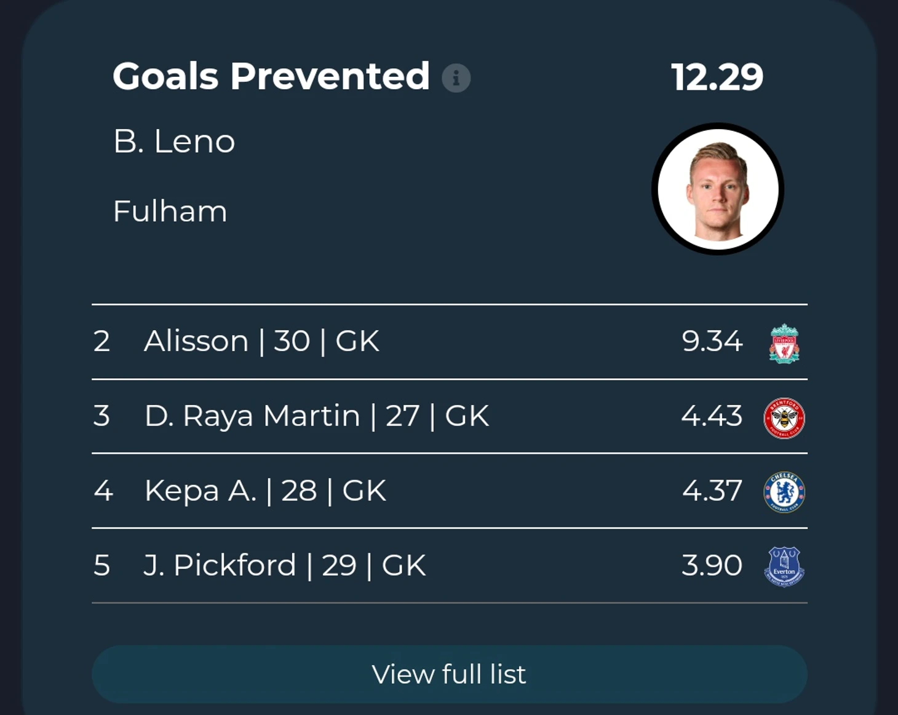Click Pickford's 3.90 stat value
The height and width of the screenshot is (715, 898).
point(712,566)
